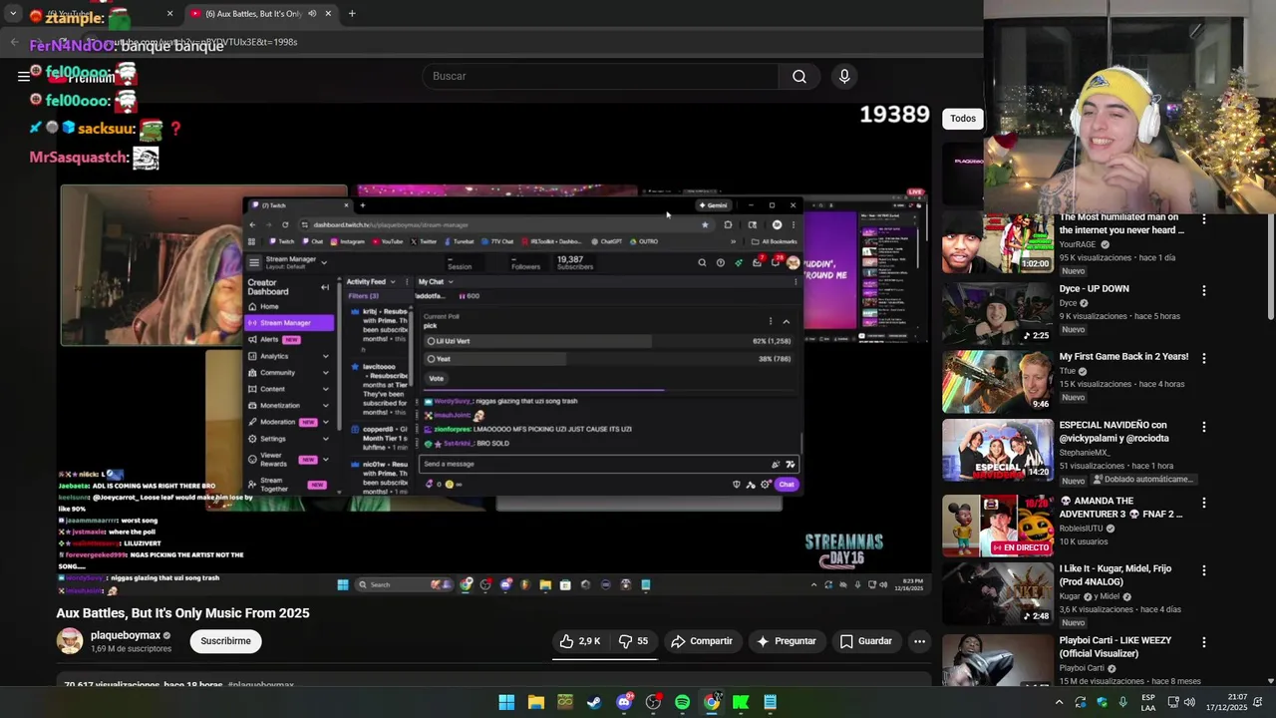This screenshot has width=1276, height=718.
Task: Like the video with 2,9 K likes
Action: [x=579, y=641]
